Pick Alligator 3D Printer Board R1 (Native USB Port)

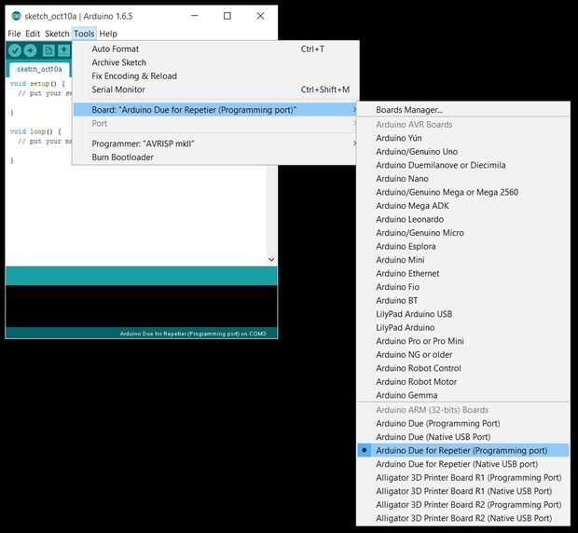463,491
